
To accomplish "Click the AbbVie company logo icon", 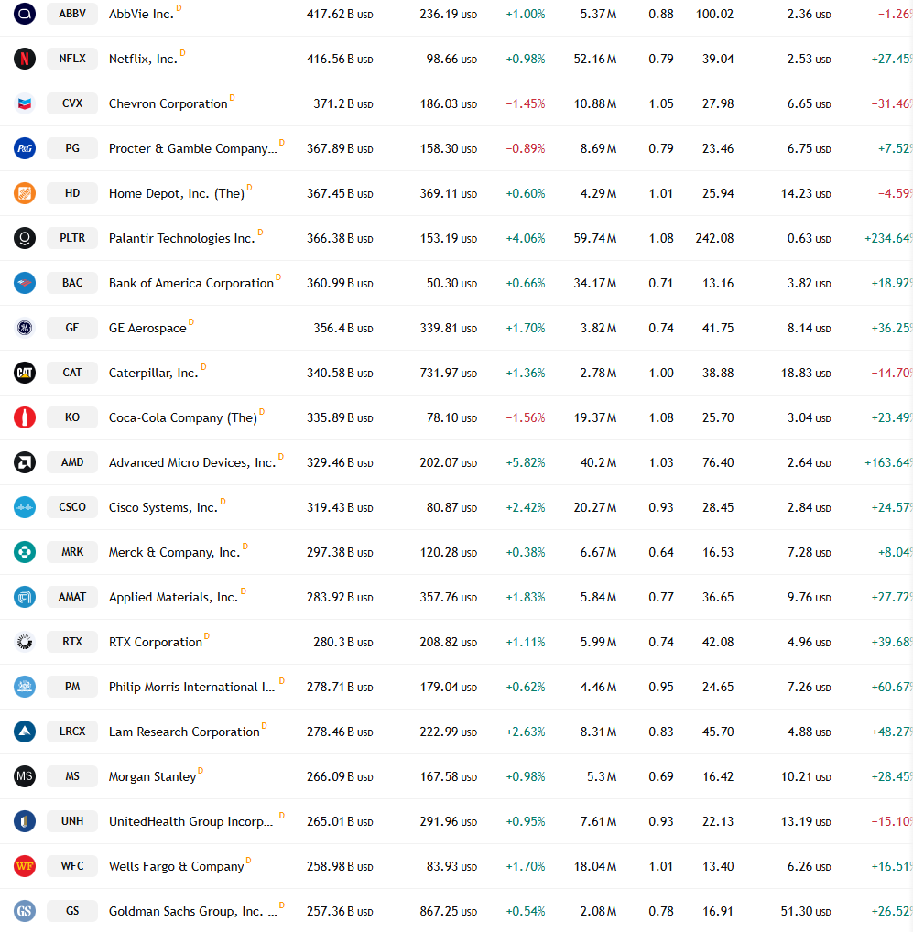I will click(25, 14).
